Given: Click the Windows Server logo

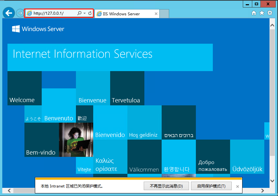Looking at the screenshot, I should (x=38, y=29).
